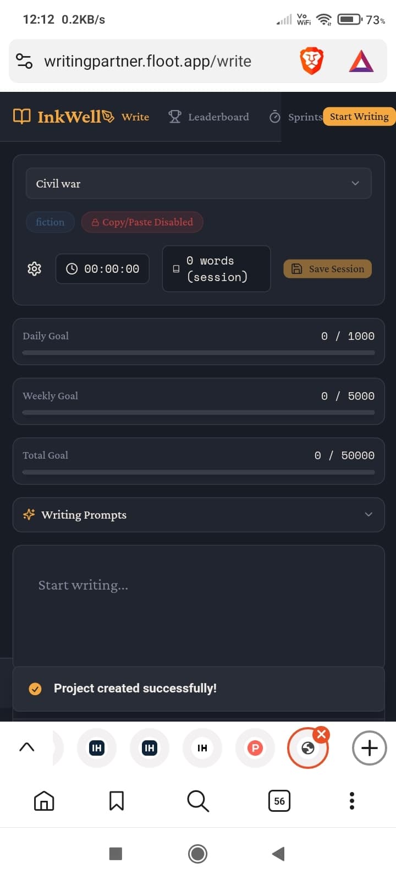The image size is (396, 880).
Task: Click the Start Writing button
Action: coord(359,117)
